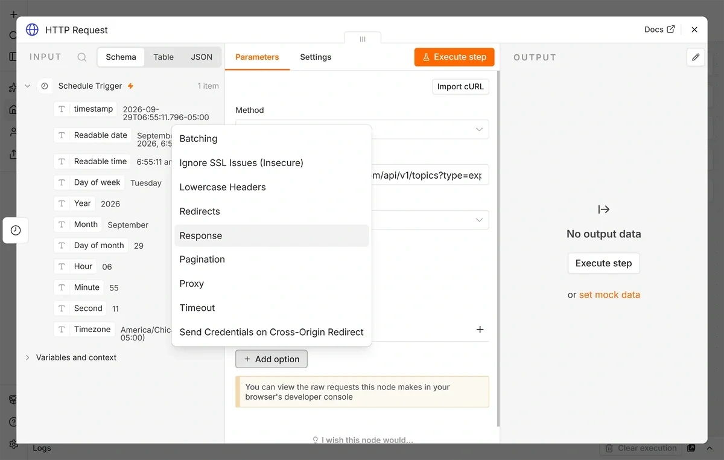Select the Second field pill
Viewport: 724px width, 460px height.
(80, 308)
